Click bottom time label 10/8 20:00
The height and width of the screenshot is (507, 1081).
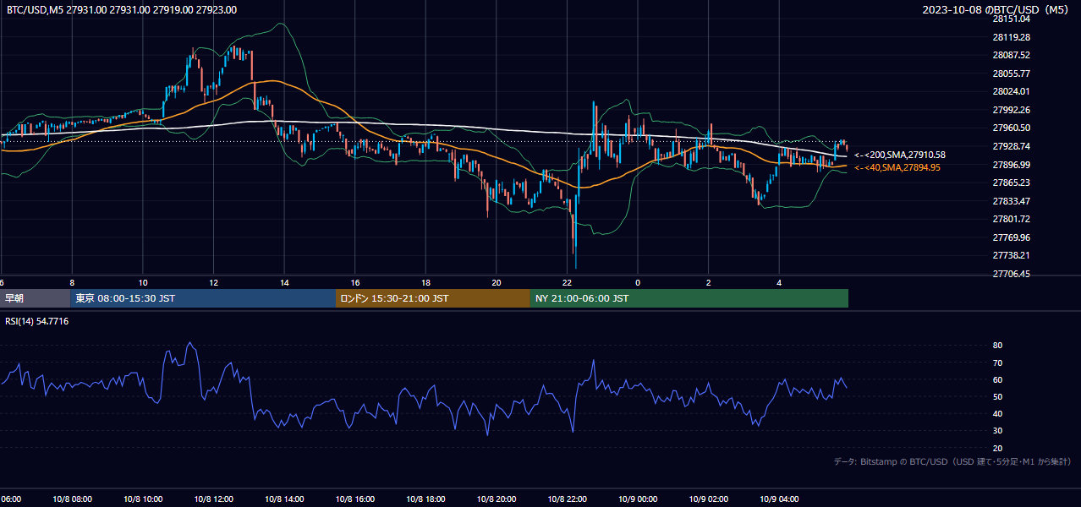click(497, 499)
